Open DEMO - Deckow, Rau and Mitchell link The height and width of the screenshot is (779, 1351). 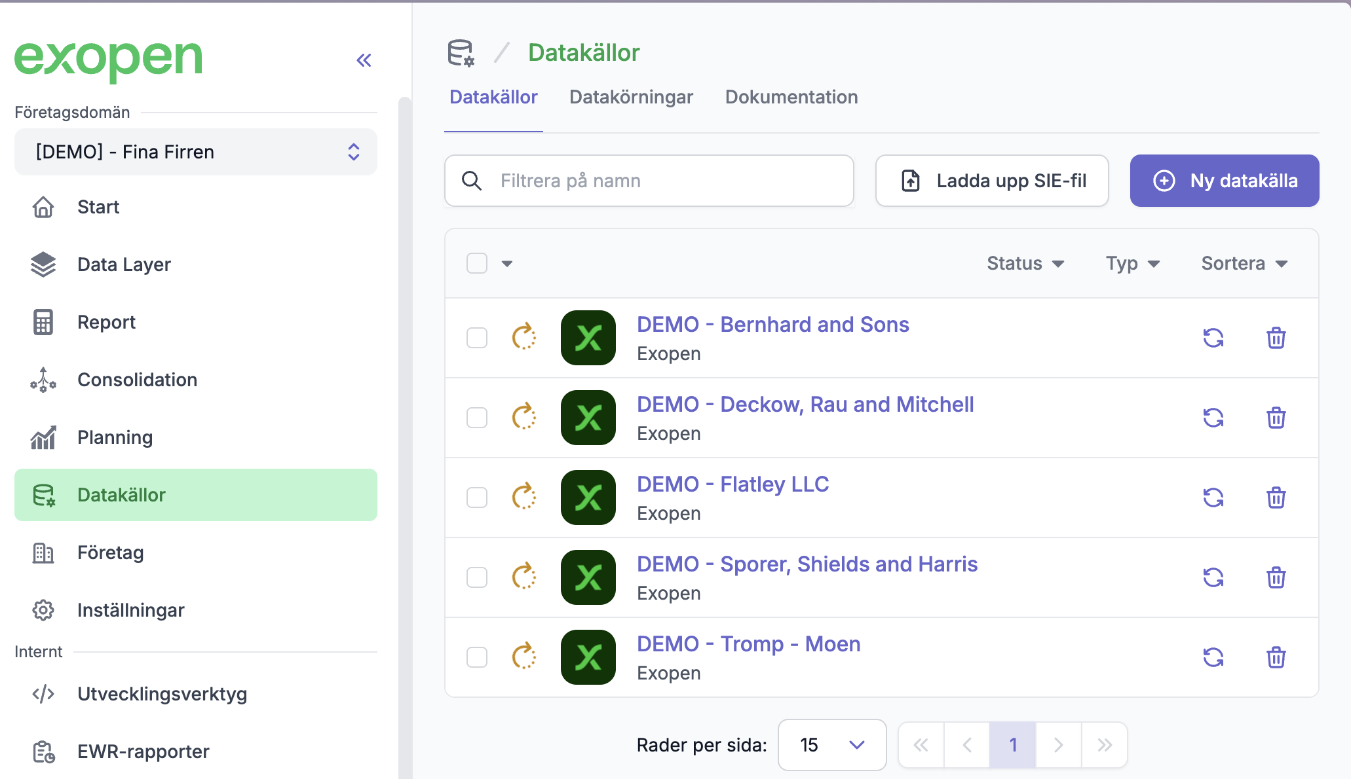(x=805, y=405)
